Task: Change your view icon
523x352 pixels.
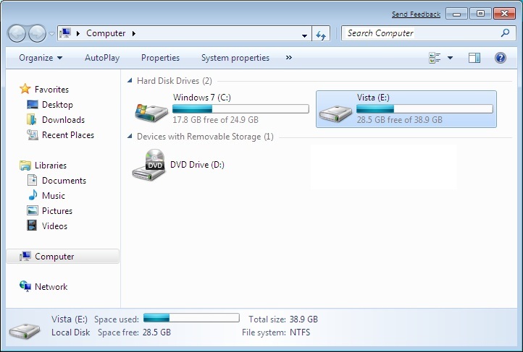Action: point(435,58)
